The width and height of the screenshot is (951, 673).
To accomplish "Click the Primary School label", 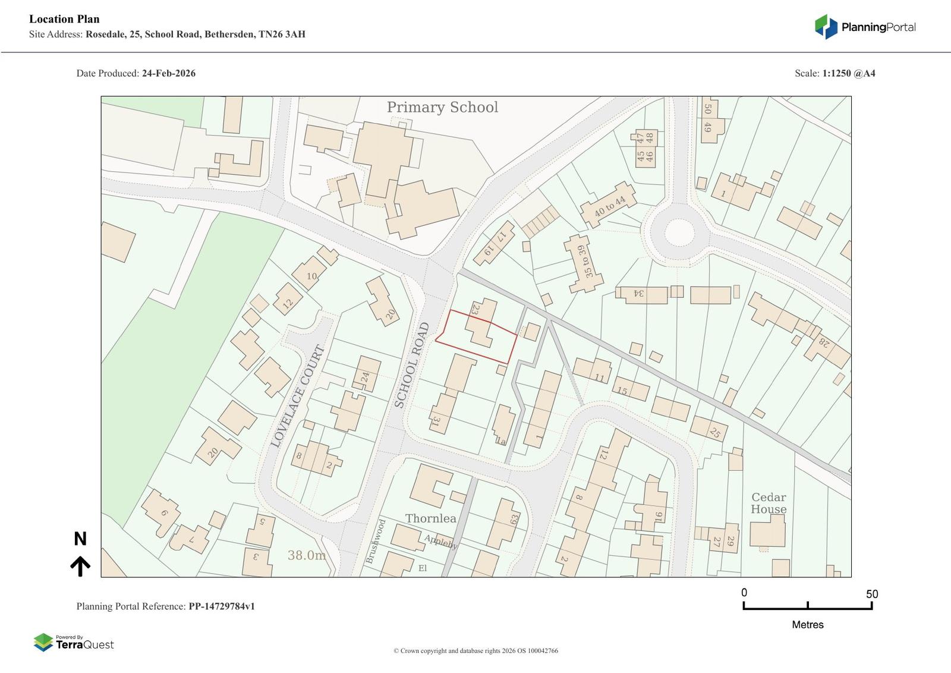I will (x=442, y=108).
